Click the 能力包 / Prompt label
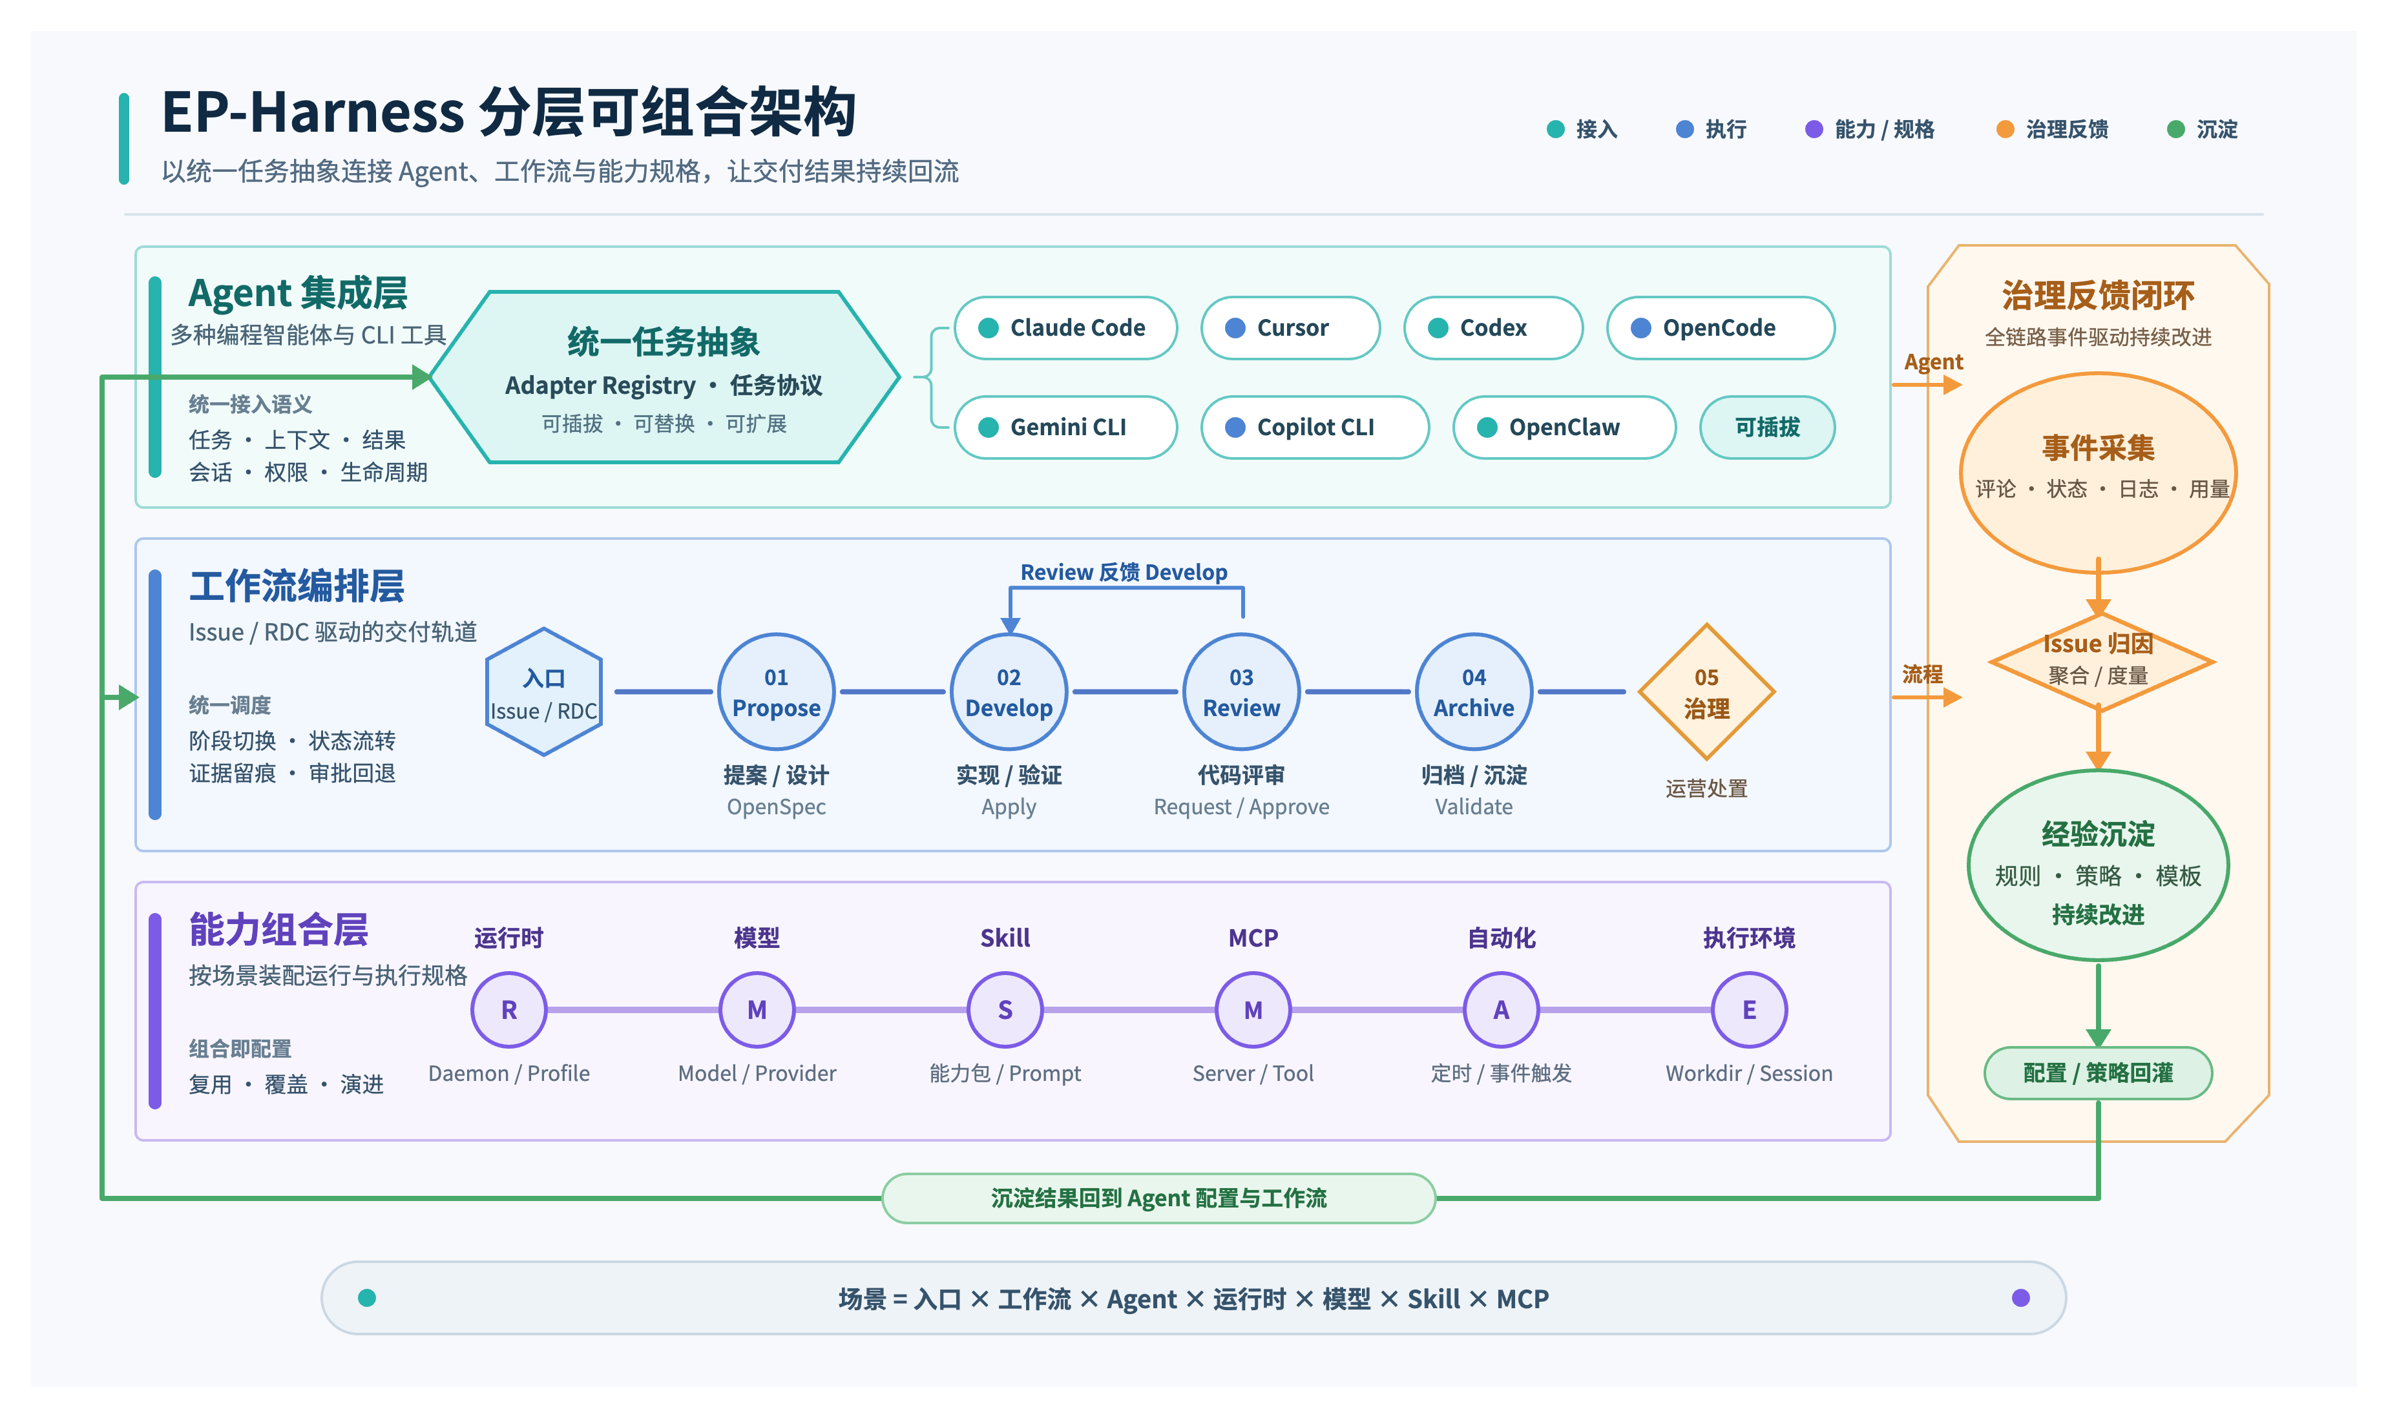 [1005, 1073]
